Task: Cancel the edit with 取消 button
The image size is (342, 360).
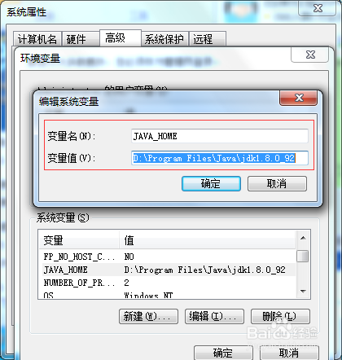Action: 277,184
